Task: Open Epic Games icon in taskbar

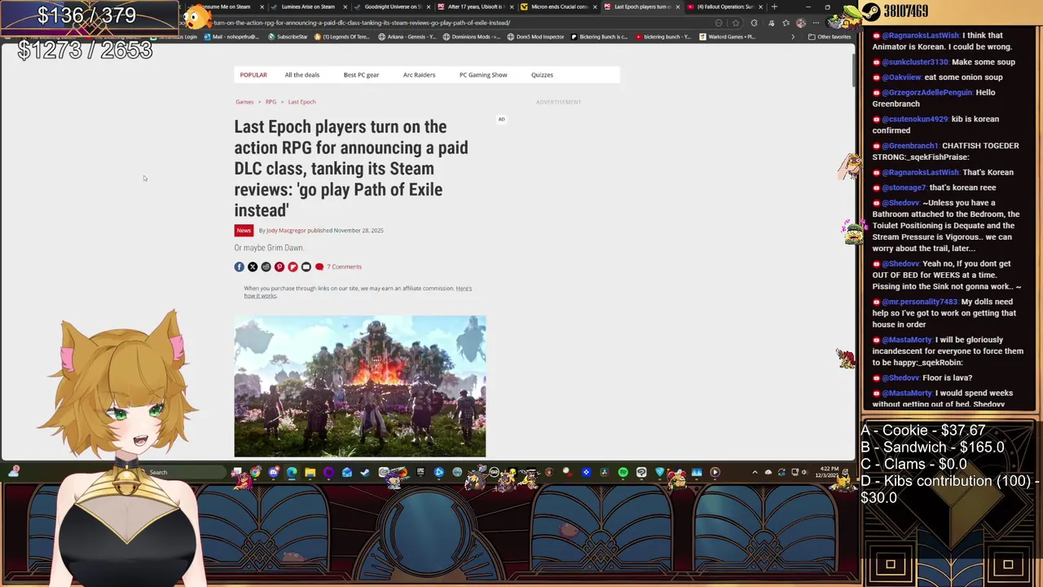Action: click(420, 472)
